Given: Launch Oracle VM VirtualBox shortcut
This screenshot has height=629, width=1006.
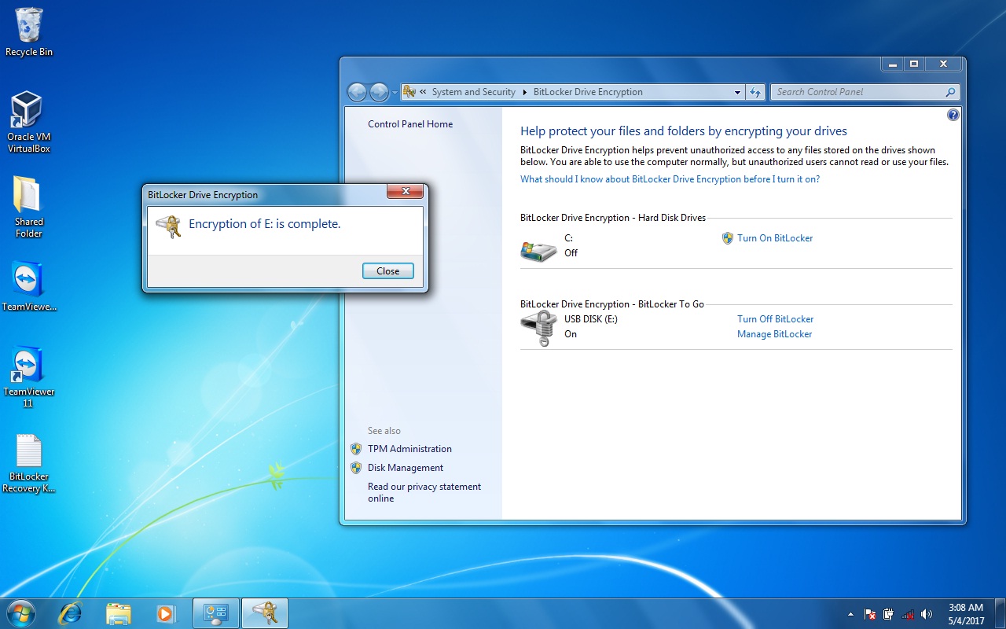Looking at the screenshot, I should coord(28,123).
